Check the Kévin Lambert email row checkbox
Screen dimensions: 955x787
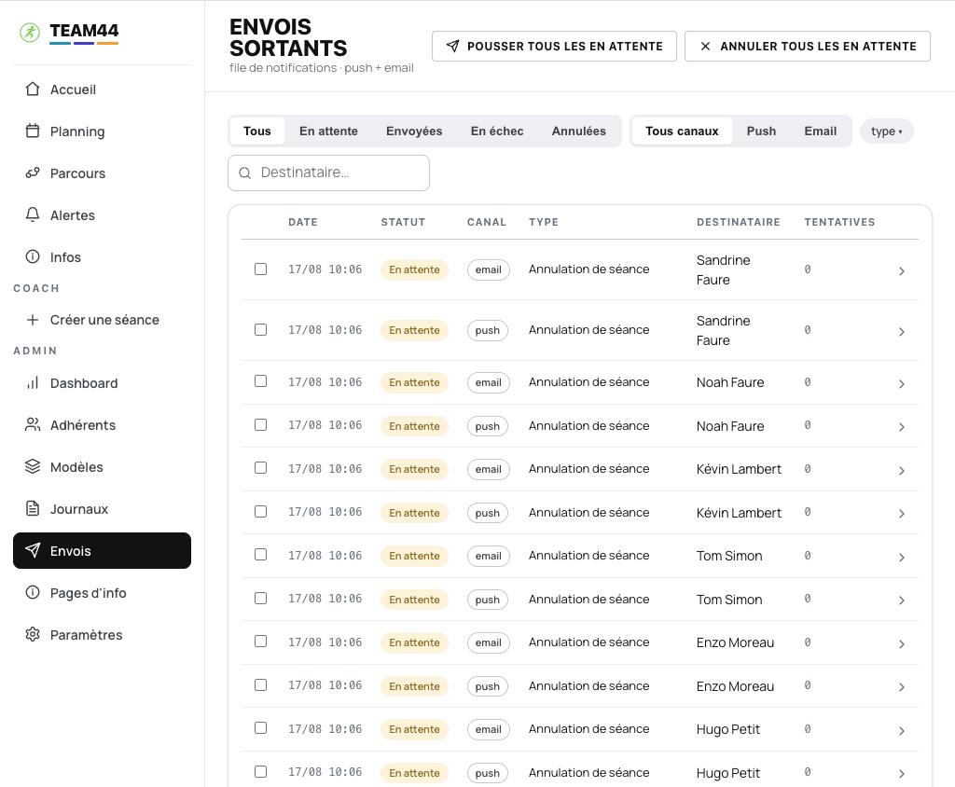[261, 468]
